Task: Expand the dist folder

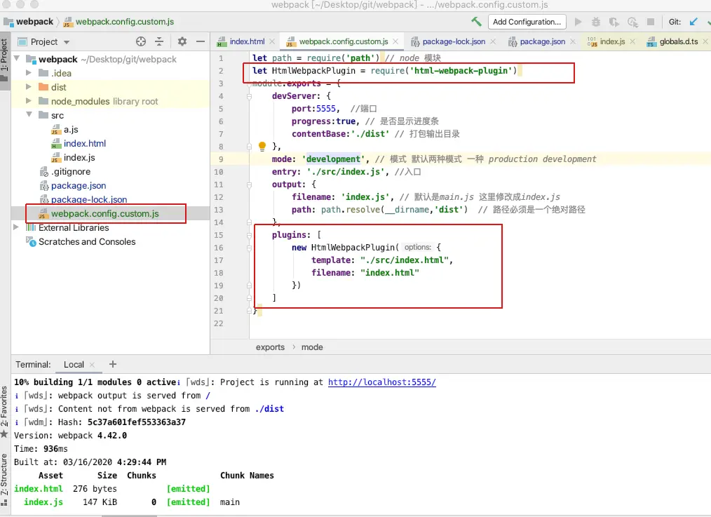Action: (29, 86)
